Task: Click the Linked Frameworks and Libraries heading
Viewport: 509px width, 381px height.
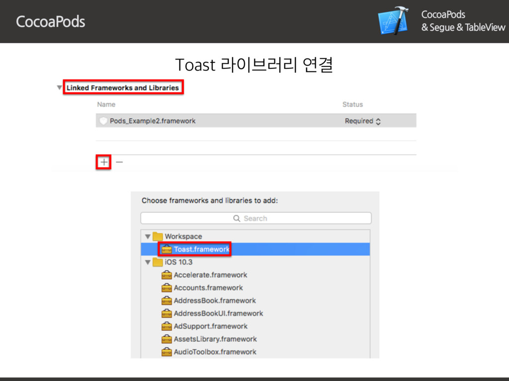Action: click(x=123, y=88)
